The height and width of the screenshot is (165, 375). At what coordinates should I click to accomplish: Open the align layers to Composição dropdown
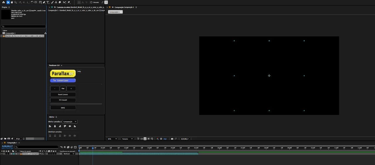[70, 122]
